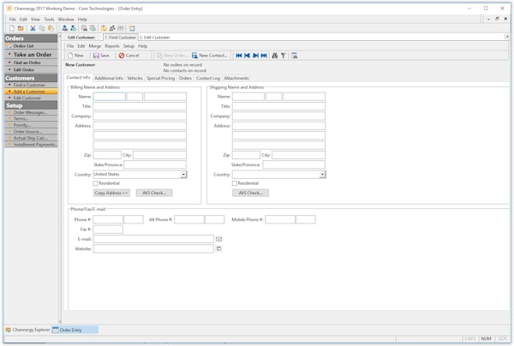Select the 2. Edit Customer tab
Screen dimensions: 514x346
155,38
